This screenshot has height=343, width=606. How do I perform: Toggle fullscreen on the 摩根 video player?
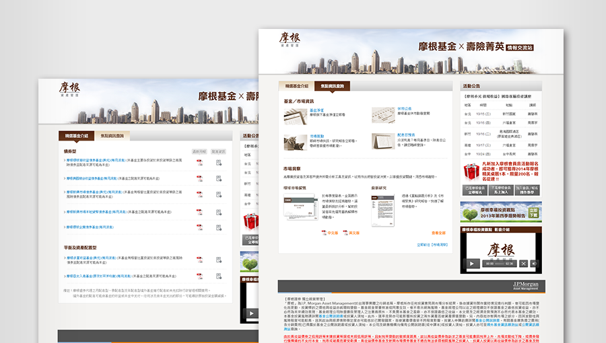pos(523,264)
